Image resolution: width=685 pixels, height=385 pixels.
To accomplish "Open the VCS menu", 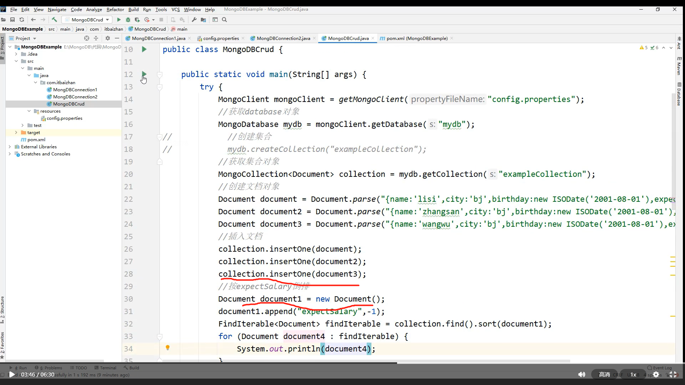I will (x=176, y=9).
